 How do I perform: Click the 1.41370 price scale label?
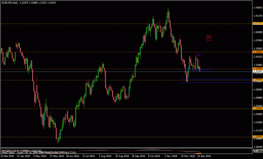tap(258, 16)
